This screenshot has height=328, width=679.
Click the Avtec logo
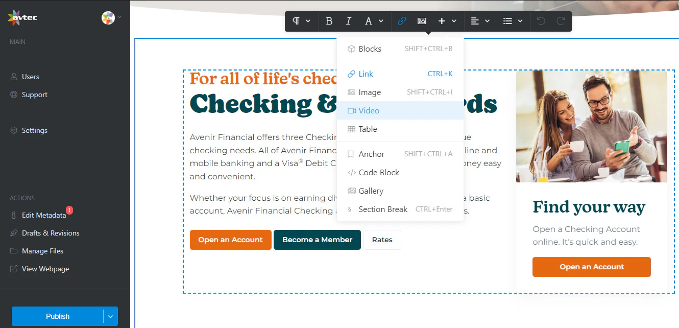coord(22,18)
